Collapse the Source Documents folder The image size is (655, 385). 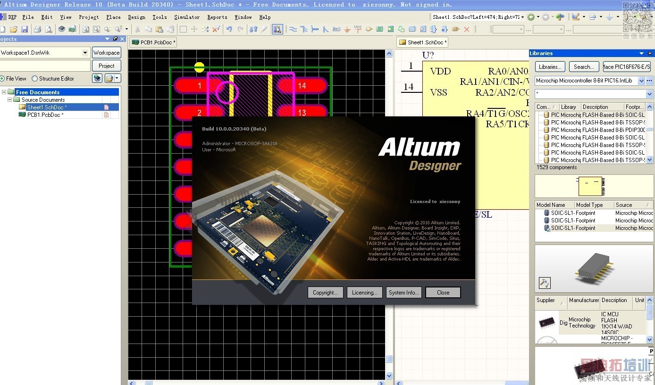(x=9, y=100)
